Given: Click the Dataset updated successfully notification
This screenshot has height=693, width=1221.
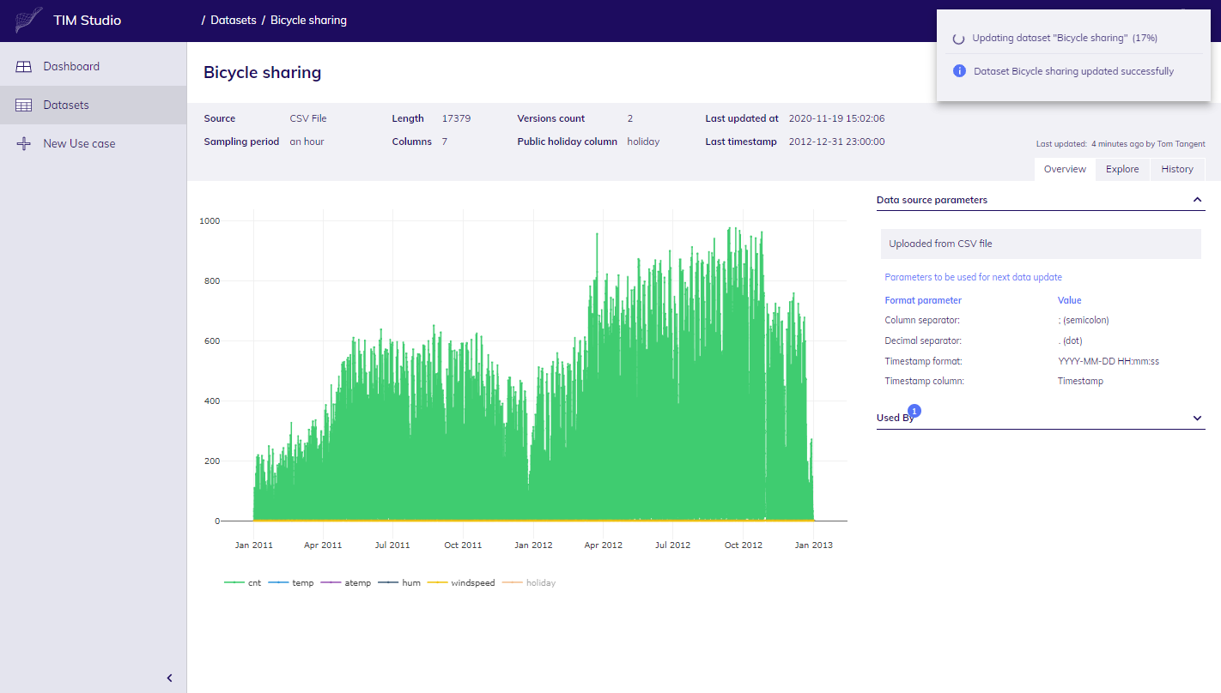Looking at the screenshot, I should pyautogui.click(x=1073, y=71).
